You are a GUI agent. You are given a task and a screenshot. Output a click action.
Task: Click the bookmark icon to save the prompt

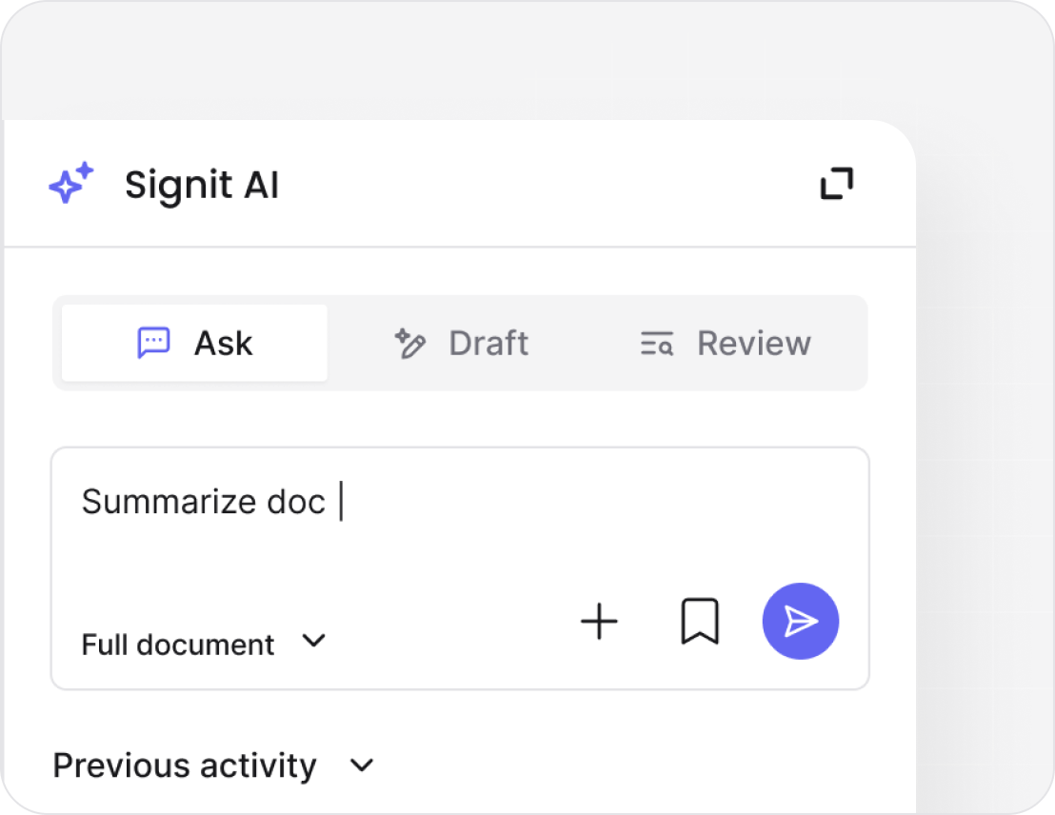click(x=700, y=622)
